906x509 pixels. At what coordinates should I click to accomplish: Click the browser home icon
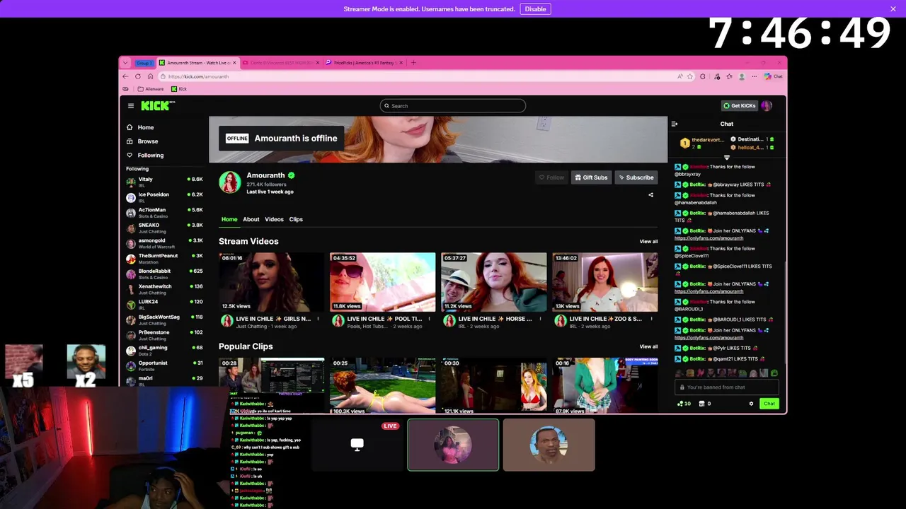point(150,76)
